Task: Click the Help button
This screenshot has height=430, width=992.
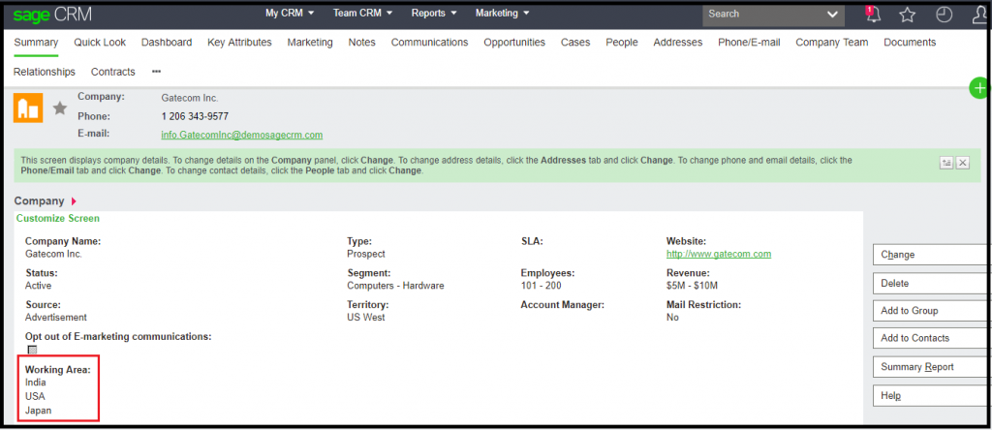Action: click(x=931, y=396)
